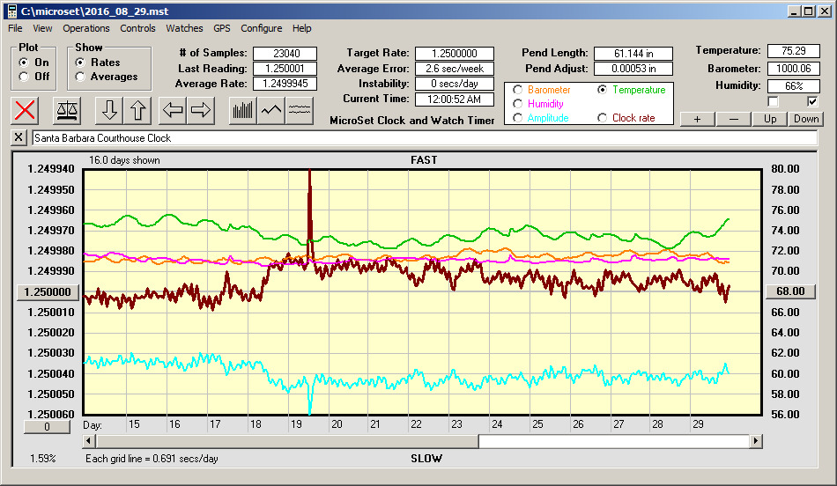Click the day 19 axis label
837x486 pixels.
point(296,424)
